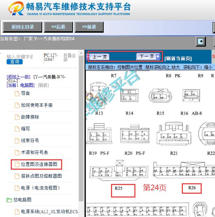The height and width of the screenshot is (217, 215).
Task: Click the left tree scrollbar up arrow
Action: click(81, 53)
